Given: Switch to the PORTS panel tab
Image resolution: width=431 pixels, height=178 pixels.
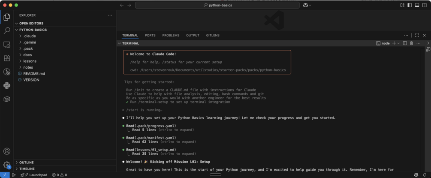Looking at the screenshot, I should 150,36.
